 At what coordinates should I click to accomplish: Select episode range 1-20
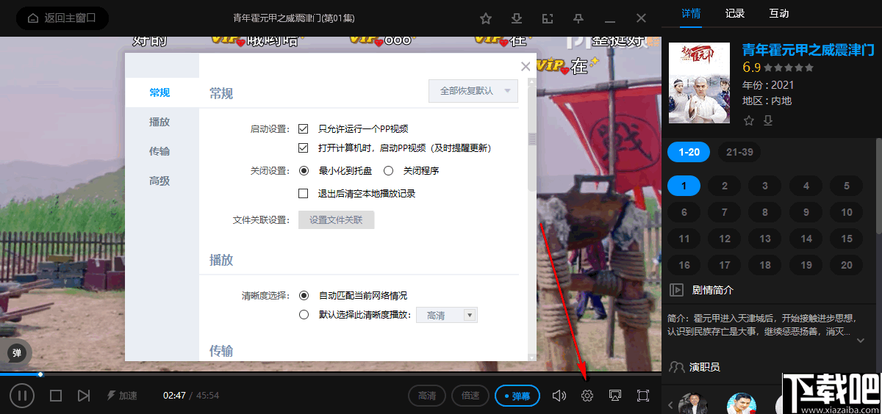tap(689, 152)
